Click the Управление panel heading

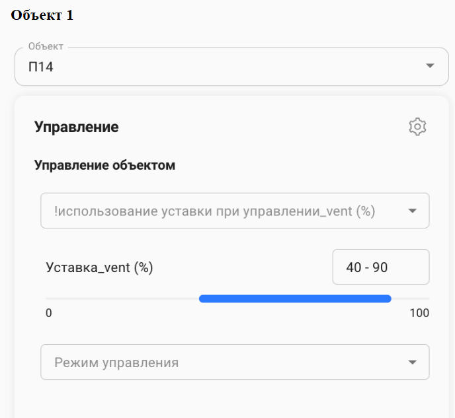77,127
